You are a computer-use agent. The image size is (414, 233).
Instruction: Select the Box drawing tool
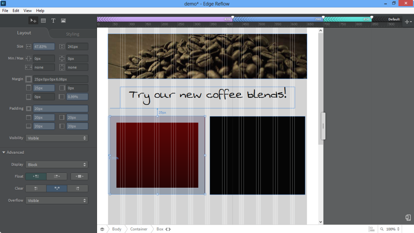(43, 21)
